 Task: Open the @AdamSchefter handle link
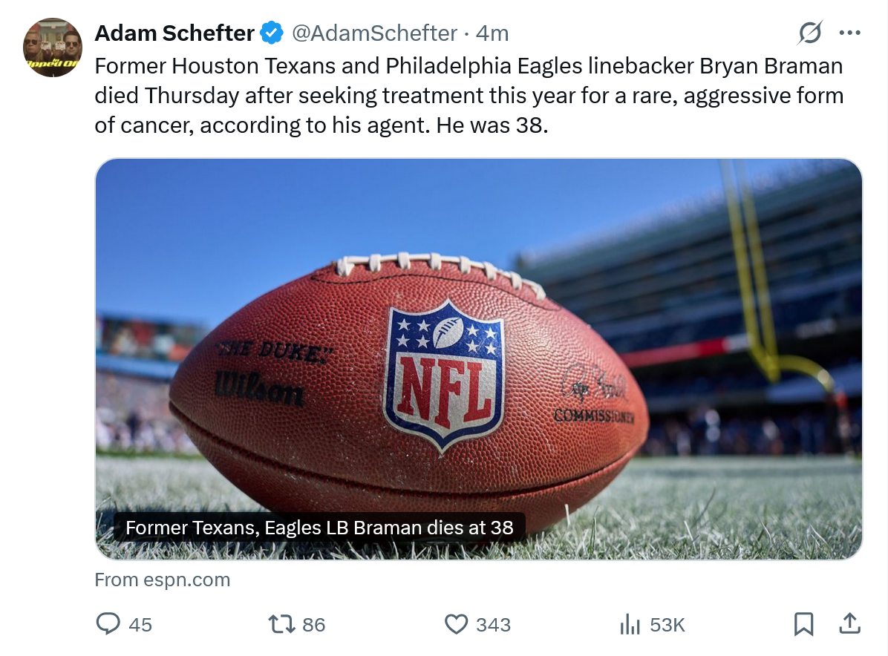coord(373,33)
